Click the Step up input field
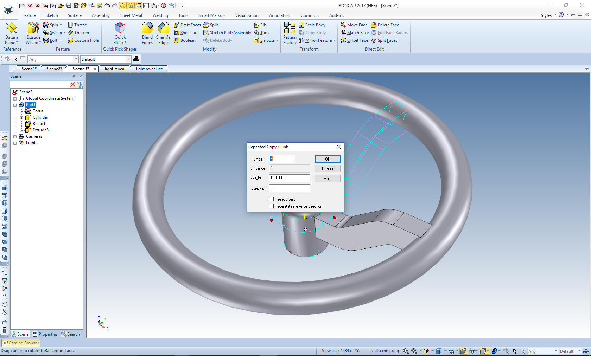Image resolution: width=591 pixels, height=356 pixels. click(290, 188)
